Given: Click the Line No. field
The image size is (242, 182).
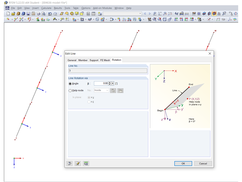Looking at the screenshot, I should click(x=108, y=71).
